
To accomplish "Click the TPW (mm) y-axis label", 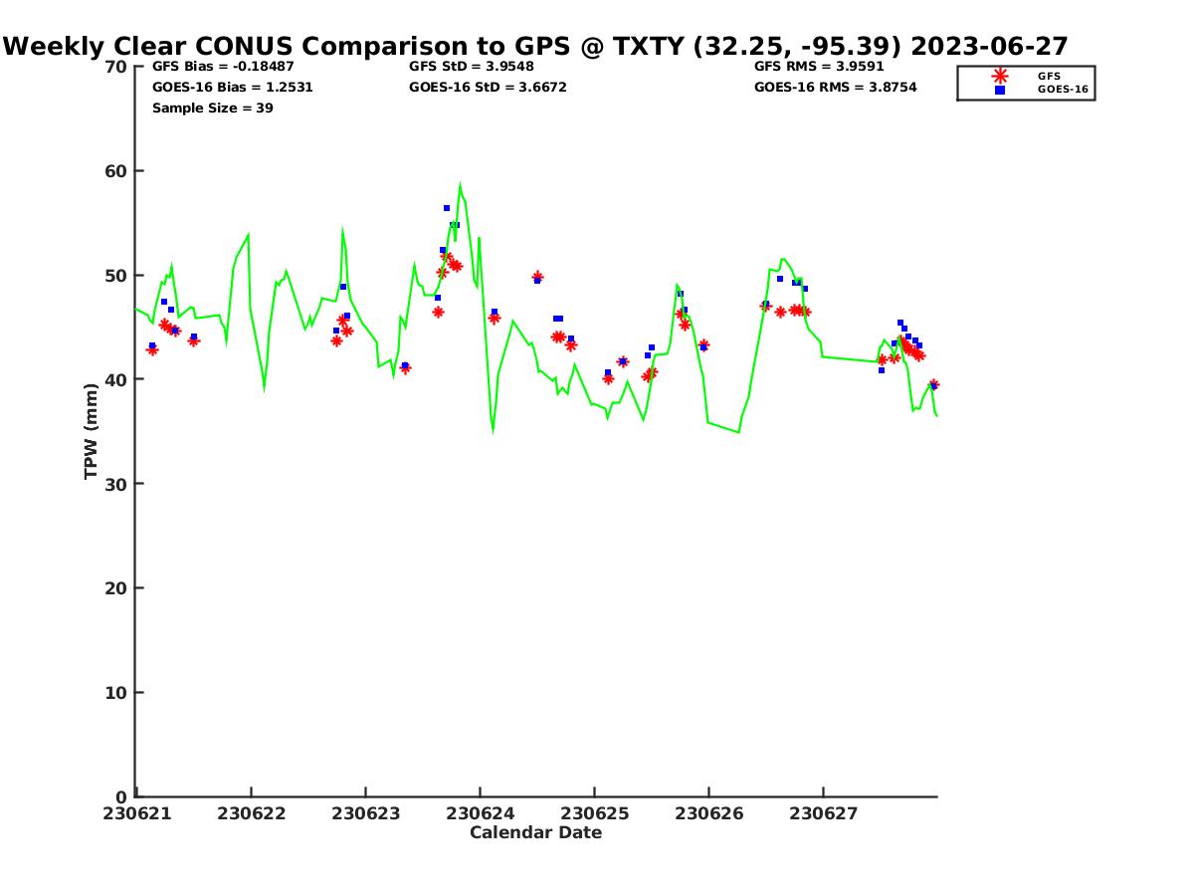I will (92, 431).
